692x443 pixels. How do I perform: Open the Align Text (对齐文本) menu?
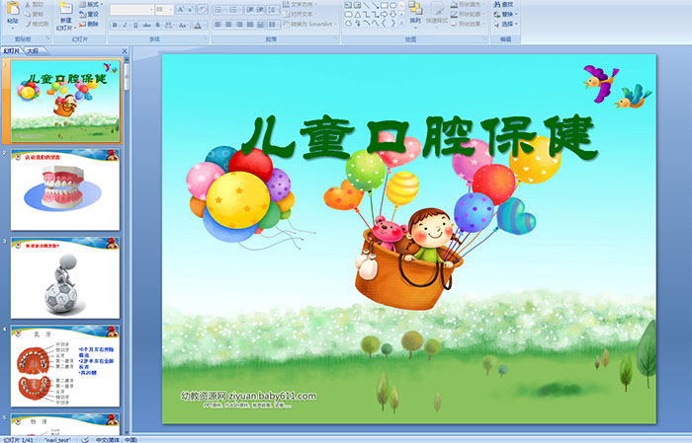point(300,14)
